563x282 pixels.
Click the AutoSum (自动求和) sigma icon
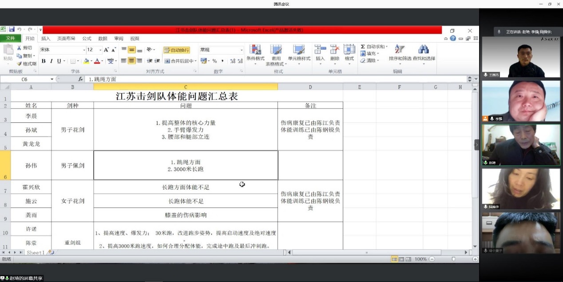[363, 47]
